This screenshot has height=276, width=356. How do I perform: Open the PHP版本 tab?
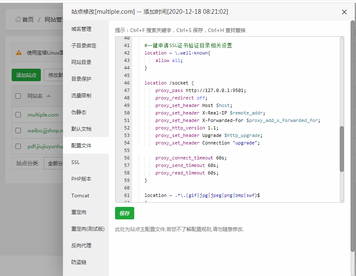pos(86,179)
